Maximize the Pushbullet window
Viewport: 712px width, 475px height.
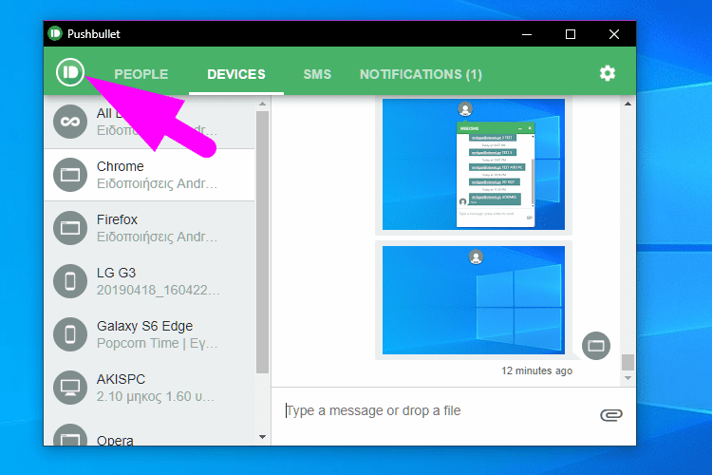(571, 34)
